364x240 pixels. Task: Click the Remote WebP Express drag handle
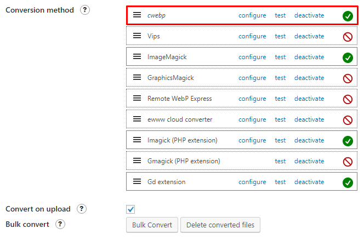coord(137,98)
